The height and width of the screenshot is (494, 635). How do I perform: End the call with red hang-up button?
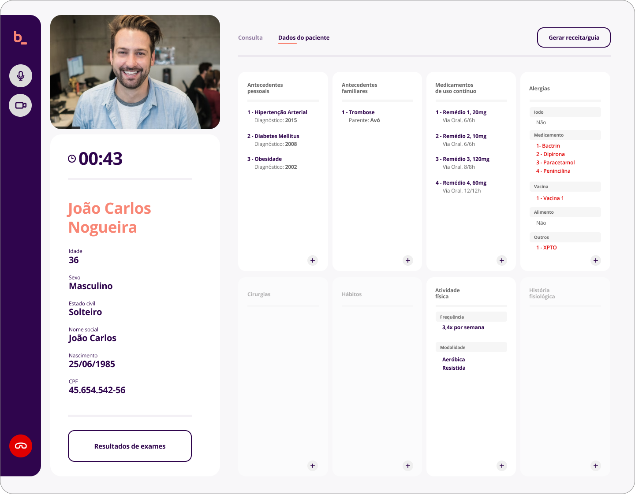tap(21, 446)
